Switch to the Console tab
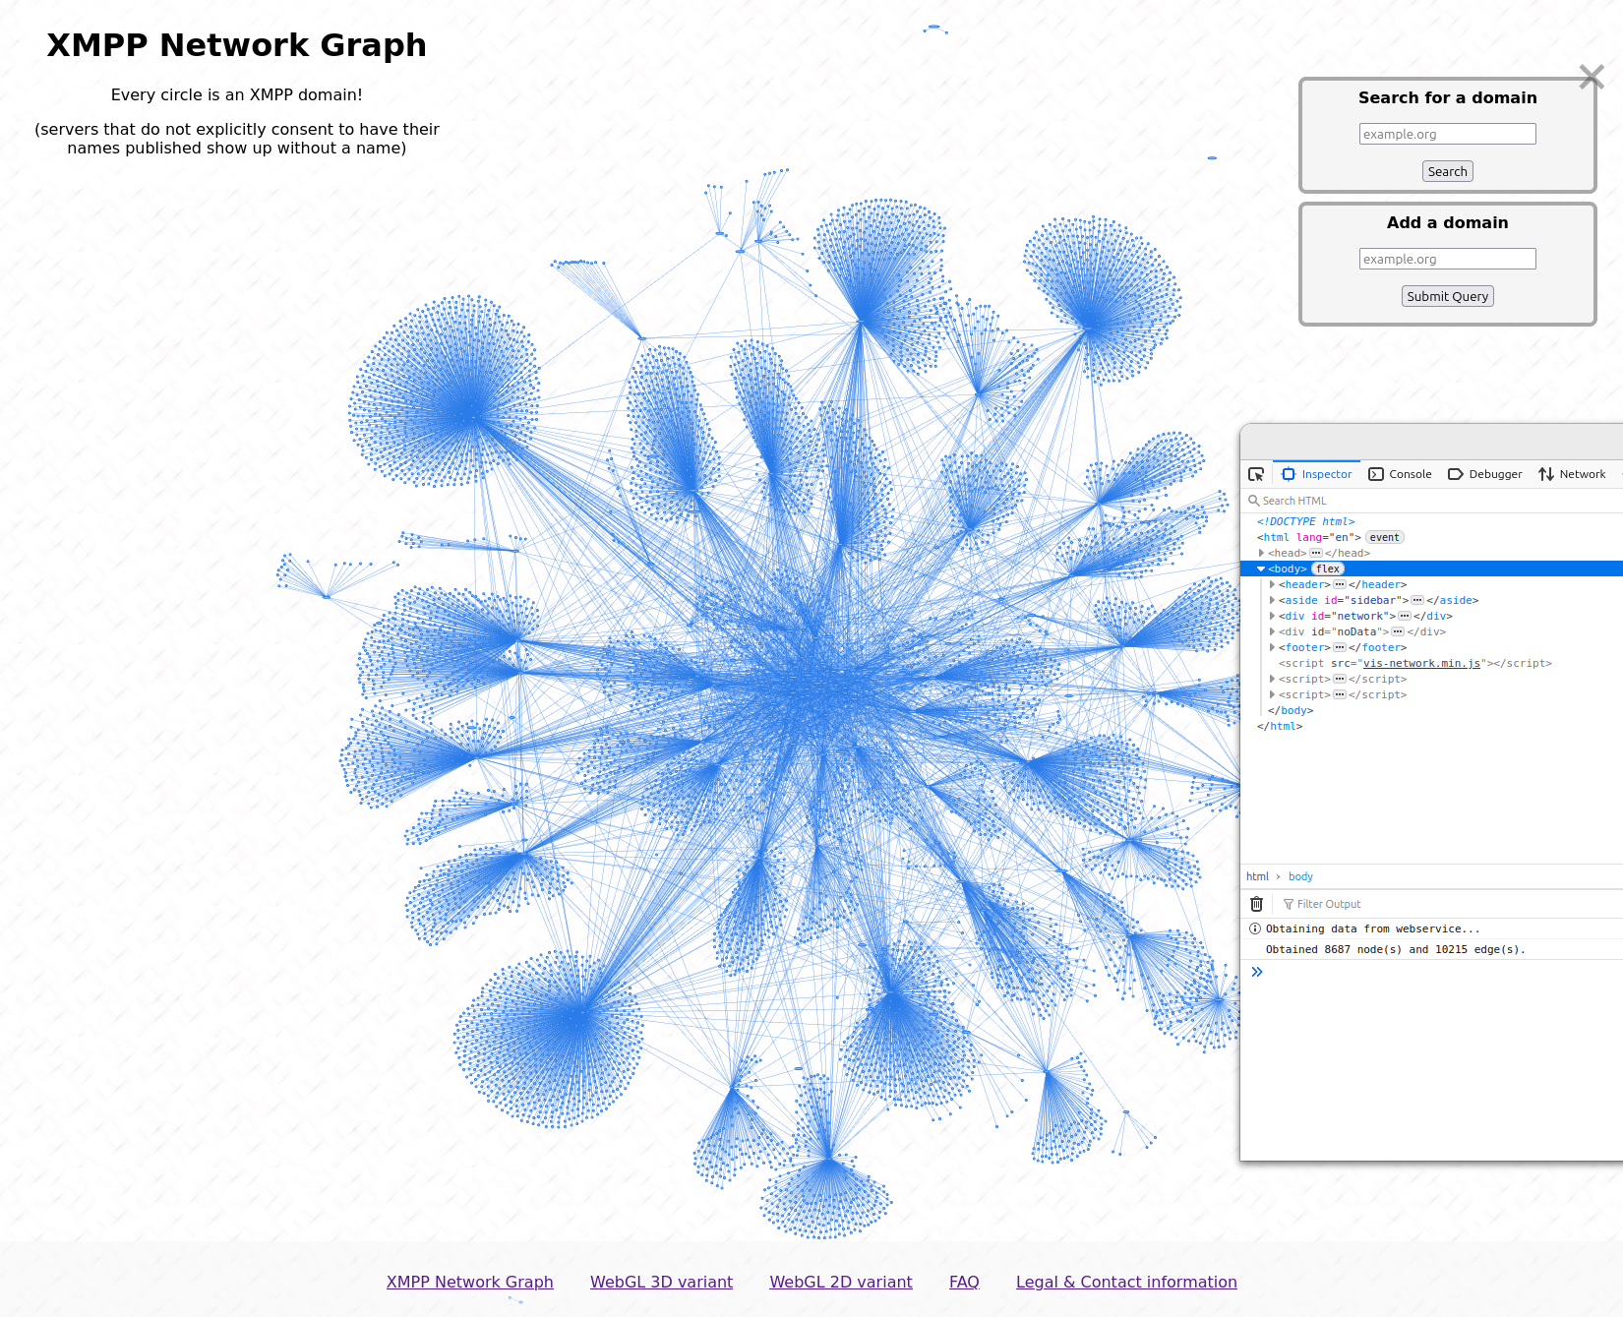Screen dimensions: 1623x1317 [x=1401, y=474]
